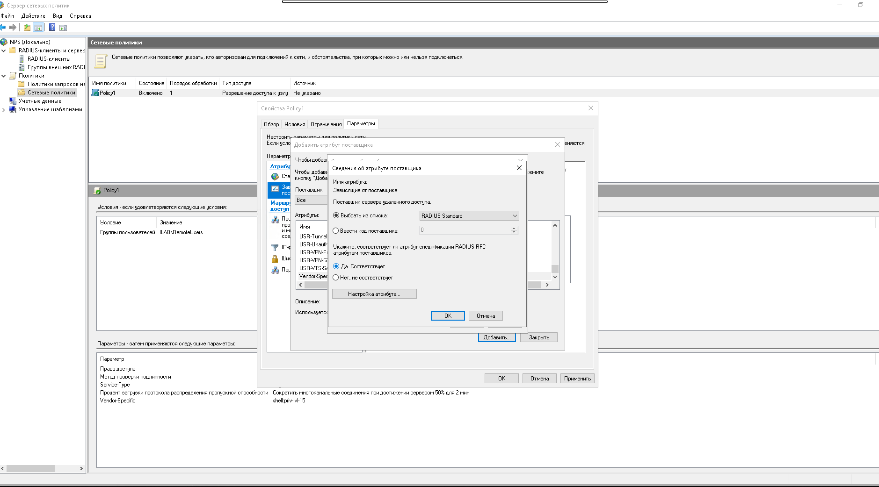Select the "Группы пользователей" condition row
This screenshot has width=879, height=487.
[177, 232]
